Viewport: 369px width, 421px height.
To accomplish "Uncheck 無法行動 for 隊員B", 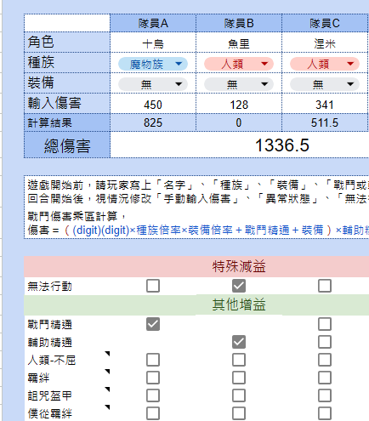I will pyautogui.click(x=239, y=286).
